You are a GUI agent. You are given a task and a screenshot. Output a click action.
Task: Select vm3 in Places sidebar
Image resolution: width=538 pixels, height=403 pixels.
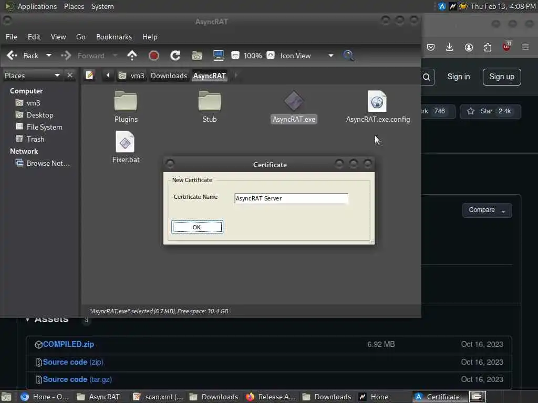28,103
